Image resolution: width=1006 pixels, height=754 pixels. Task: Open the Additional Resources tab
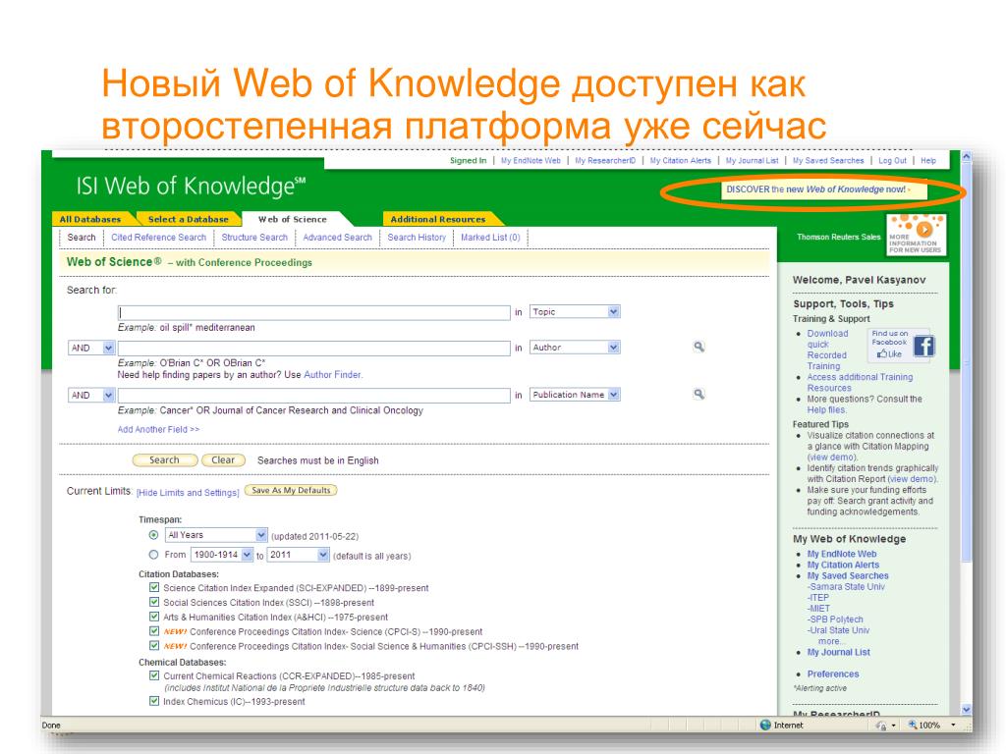click(438, 219)
